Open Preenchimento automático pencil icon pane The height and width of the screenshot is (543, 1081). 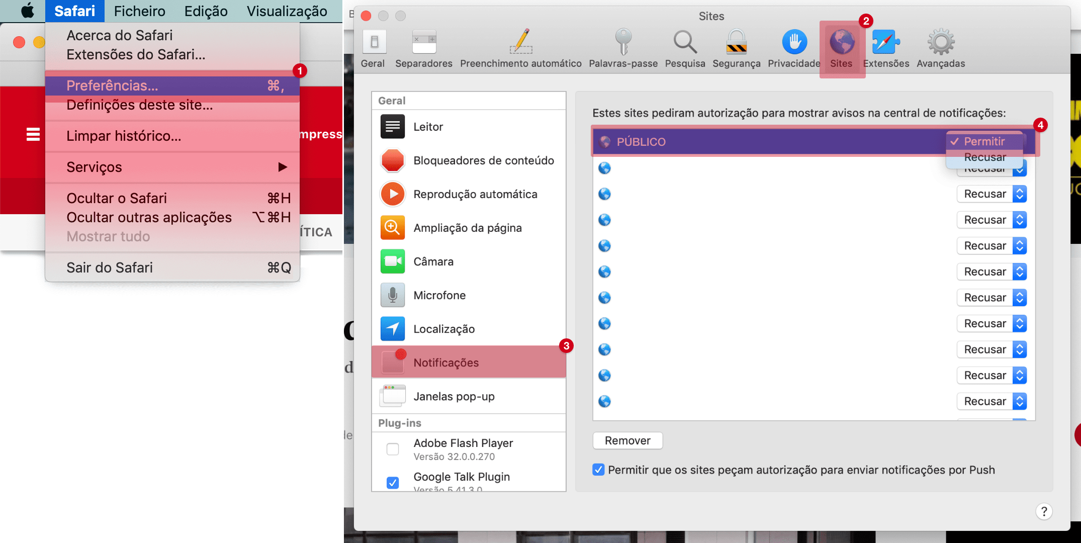[x=520, y=49]
